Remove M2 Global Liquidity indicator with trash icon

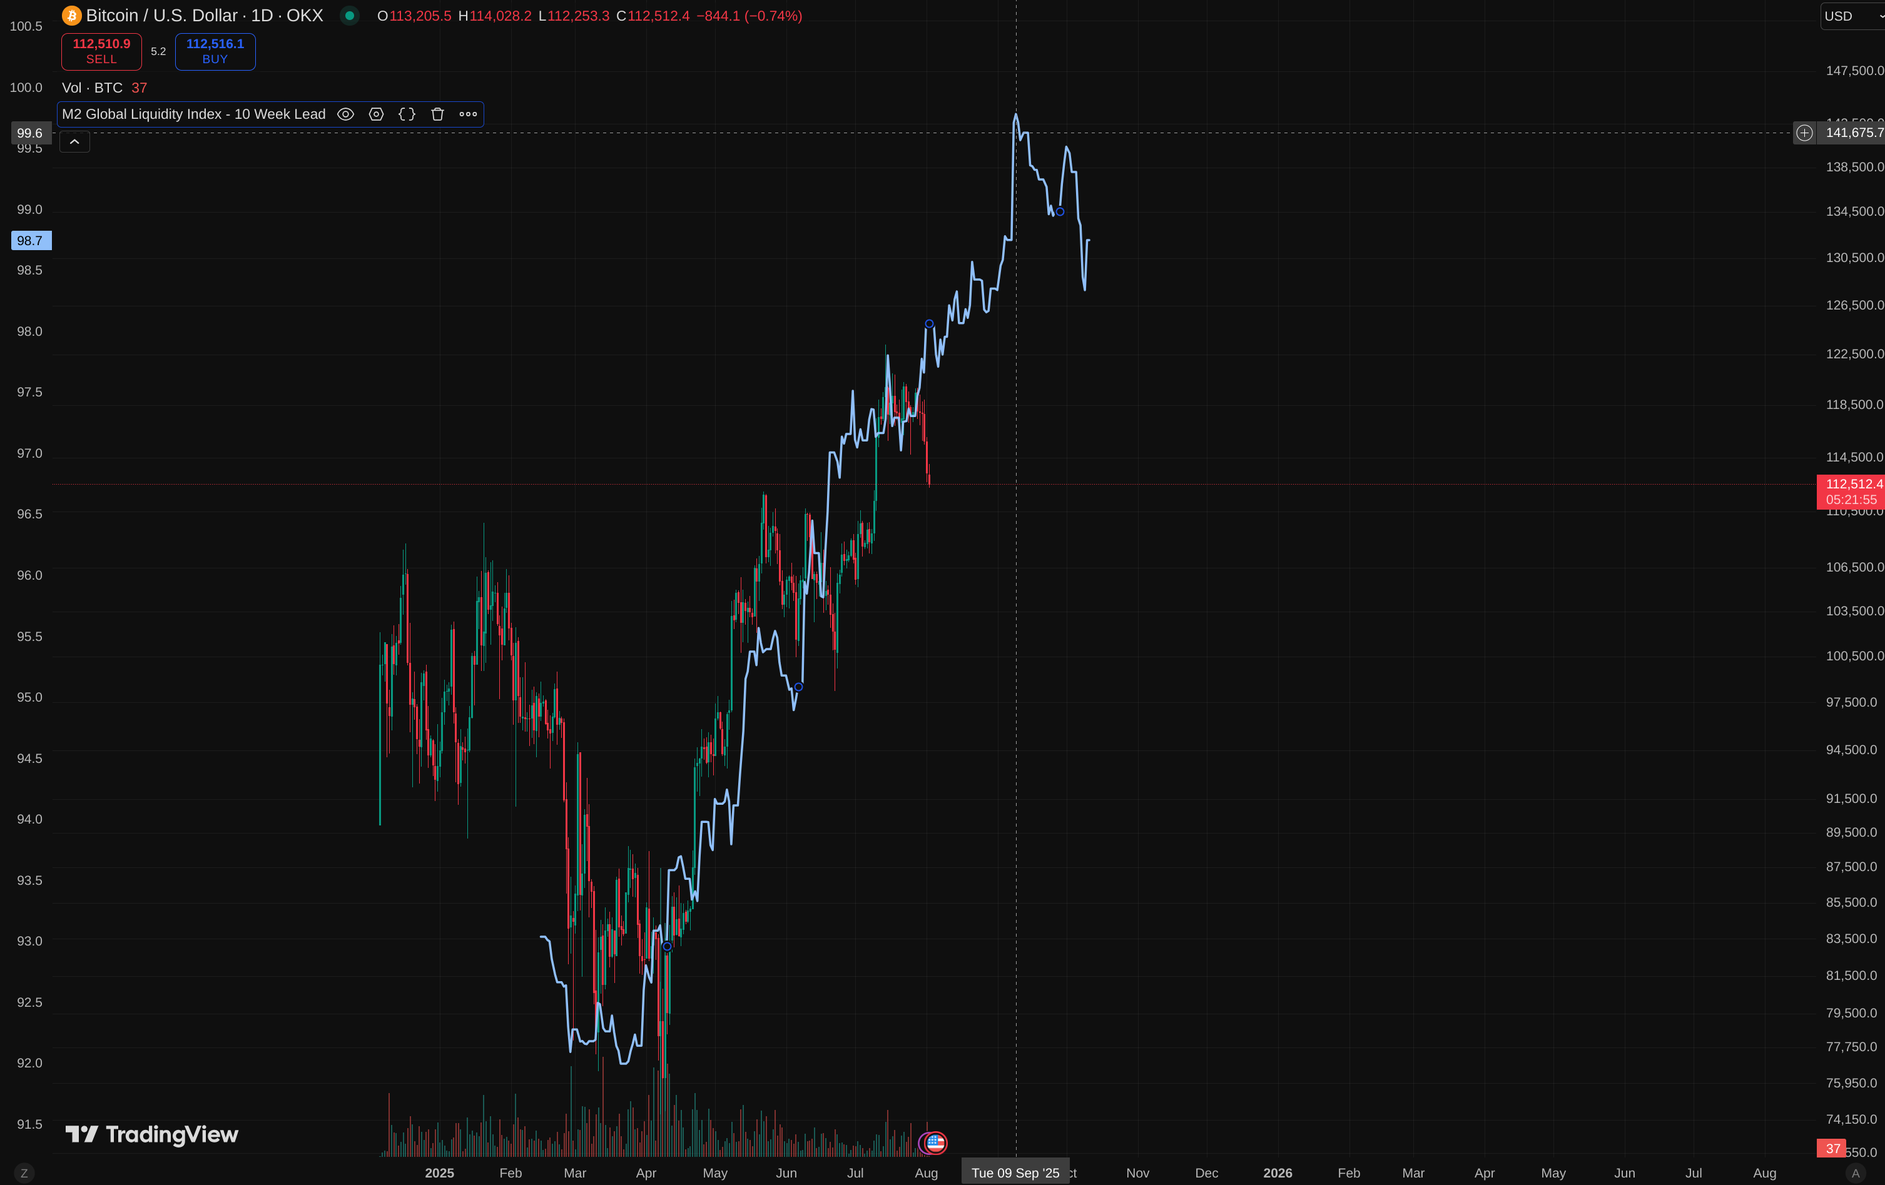point(437,114)
